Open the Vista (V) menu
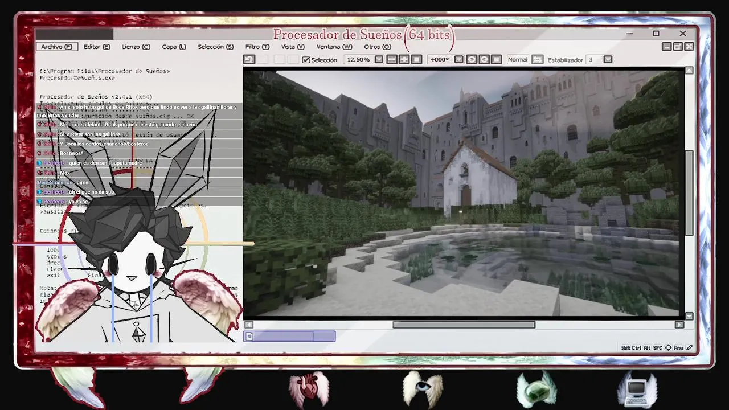Screen dimensions: 729x410 292,47
